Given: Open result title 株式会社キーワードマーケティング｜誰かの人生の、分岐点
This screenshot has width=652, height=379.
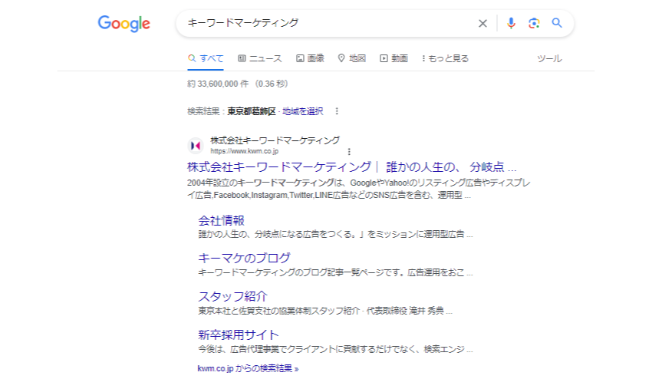Looking at the screenshot, I should point(352,167).
